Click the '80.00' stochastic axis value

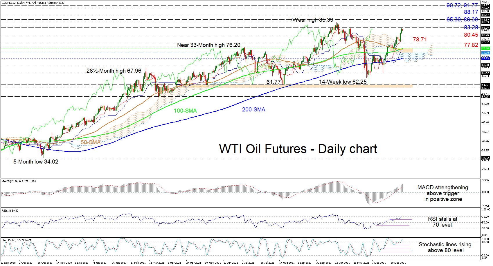486,242
